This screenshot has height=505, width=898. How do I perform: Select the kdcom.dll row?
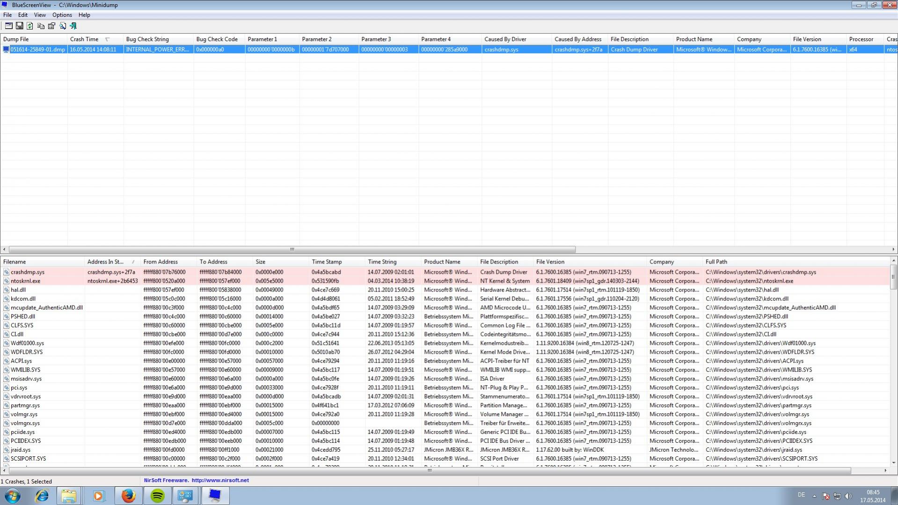[445, 299]
